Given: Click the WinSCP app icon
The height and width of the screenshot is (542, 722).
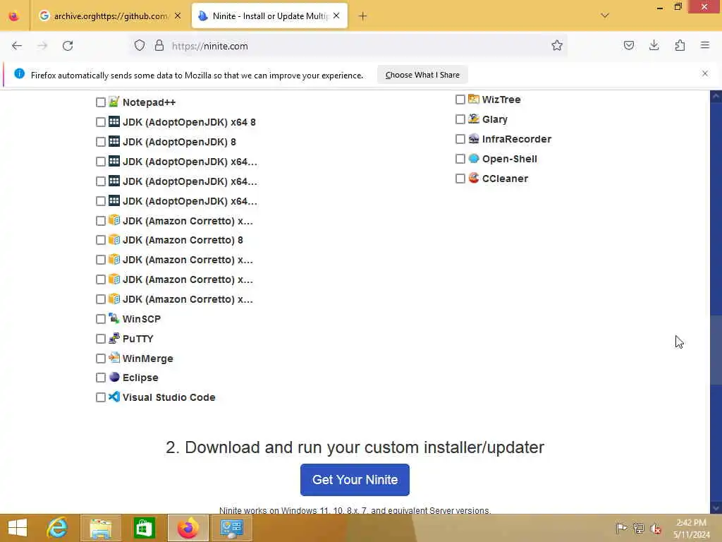Looking at the screenshot, I should tap(114, 318).
